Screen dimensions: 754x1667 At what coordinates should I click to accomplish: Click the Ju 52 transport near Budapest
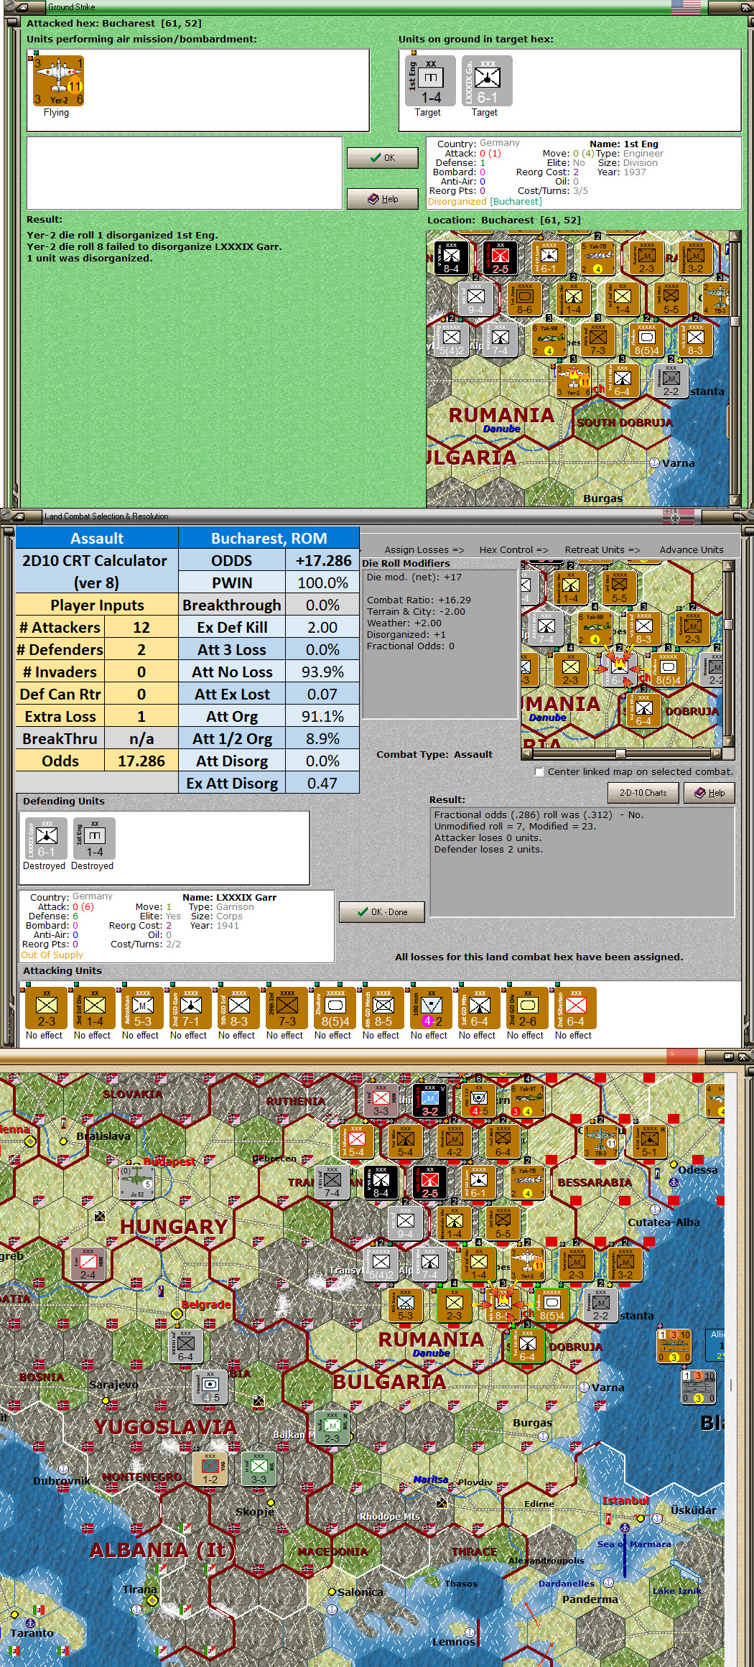pos(136,1181)
